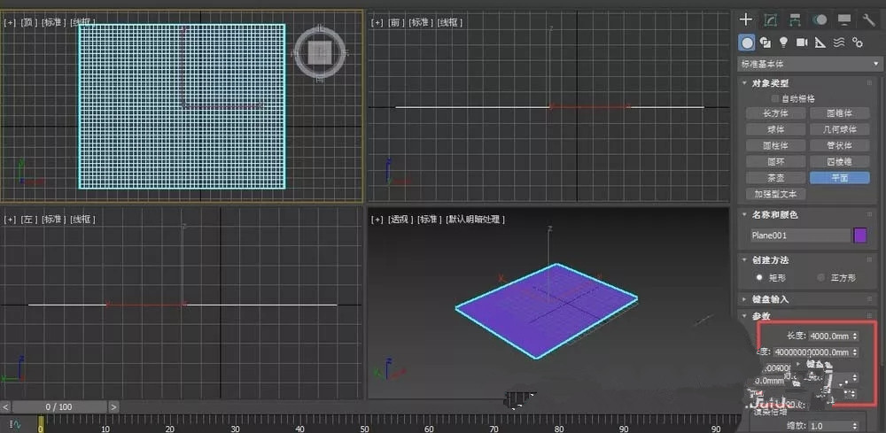886x433 pixels.
Task: Choose the 正方形 creation method radio
Action: (x=821, y=278)
